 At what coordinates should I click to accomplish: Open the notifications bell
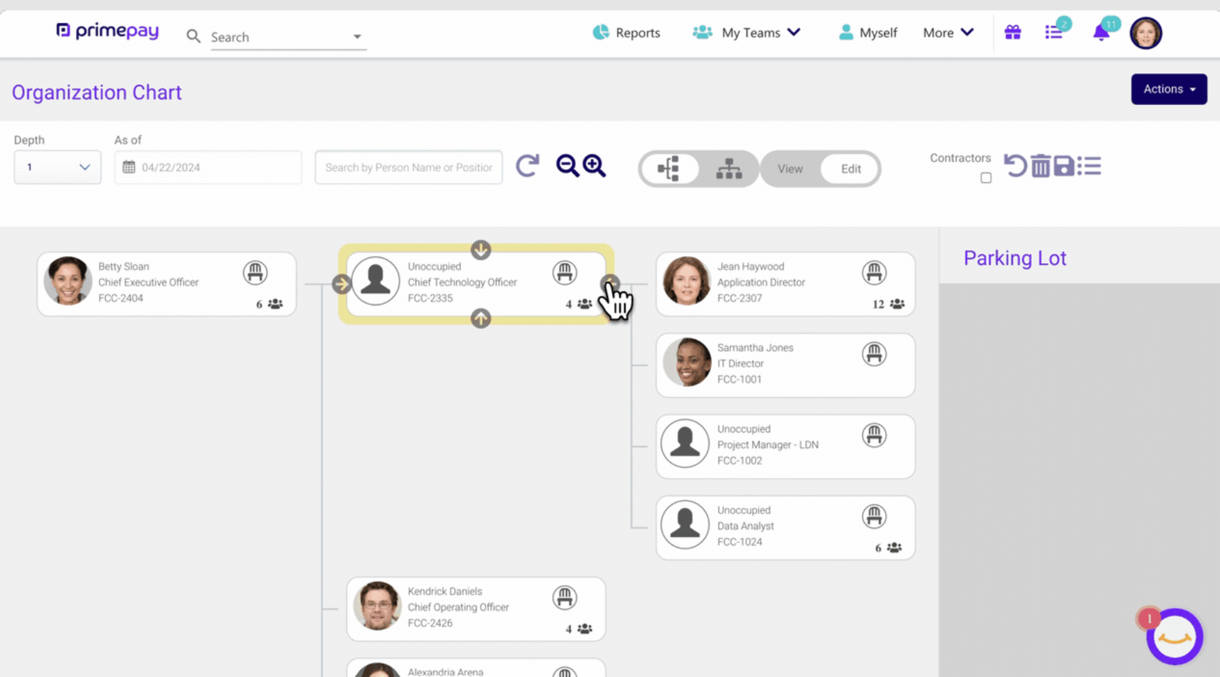(x=1101, y=32)
